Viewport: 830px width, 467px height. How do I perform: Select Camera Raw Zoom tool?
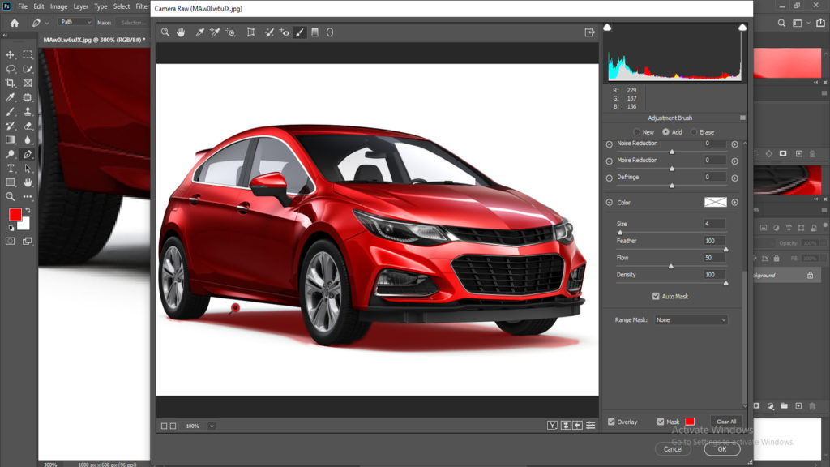(x=165, y=32)
